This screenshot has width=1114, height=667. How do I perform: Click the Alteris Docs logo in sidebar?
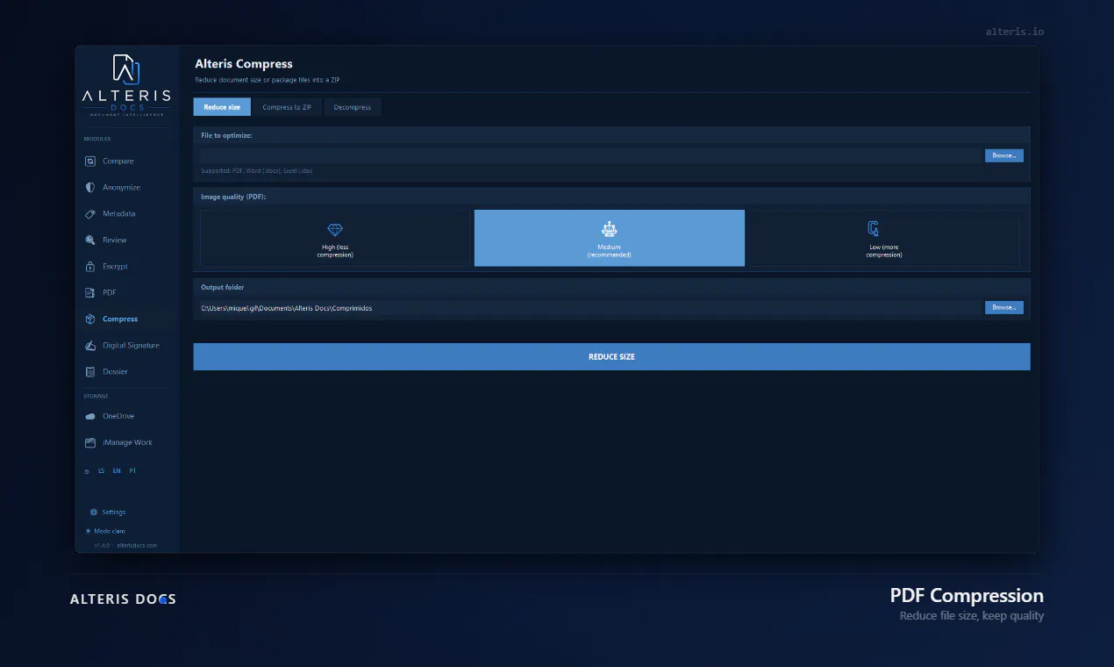tap(127, 85)
